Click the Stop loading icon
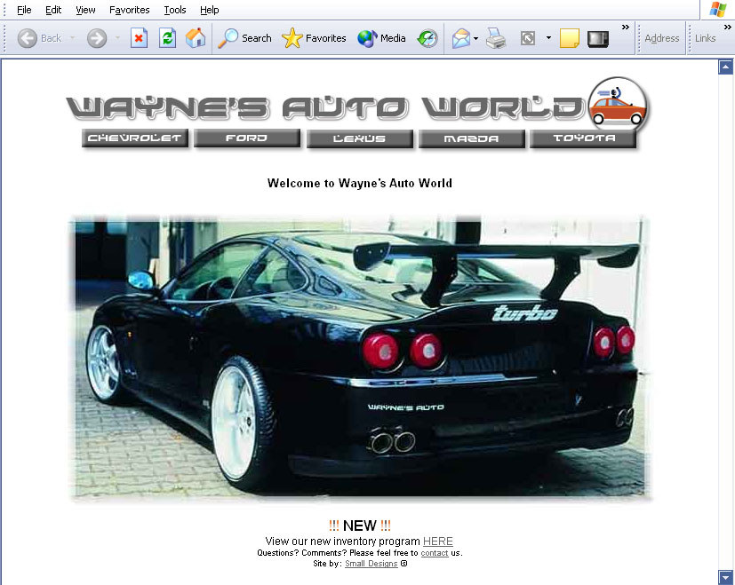 pos(139,38)
